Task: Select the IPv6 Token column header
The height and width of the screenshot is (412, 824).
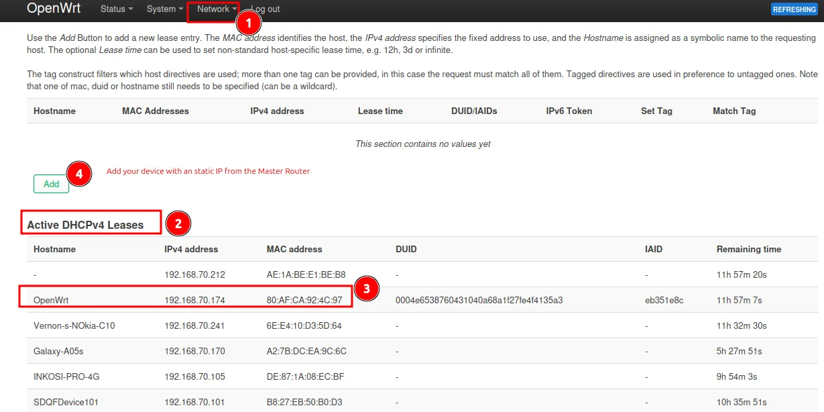Action: [x=569, y=111]
